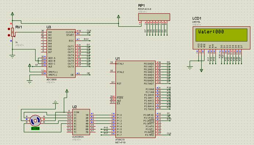254x145 pixels.
Task: Click the LCD1 screen showing Water:000
Action: pyautogui.click(x=221, y=35)
